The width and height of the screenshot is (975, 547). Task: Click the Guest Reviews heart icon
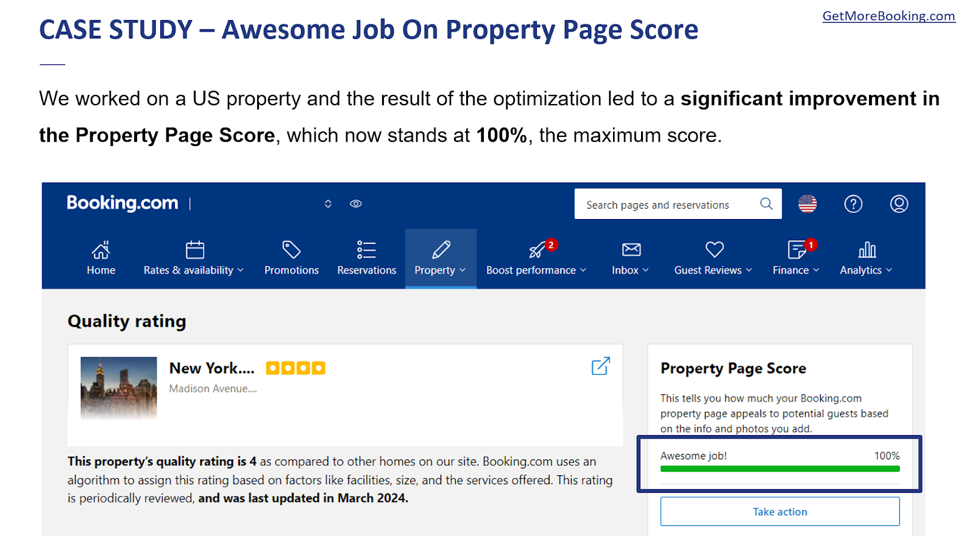[x=714, y=249]
